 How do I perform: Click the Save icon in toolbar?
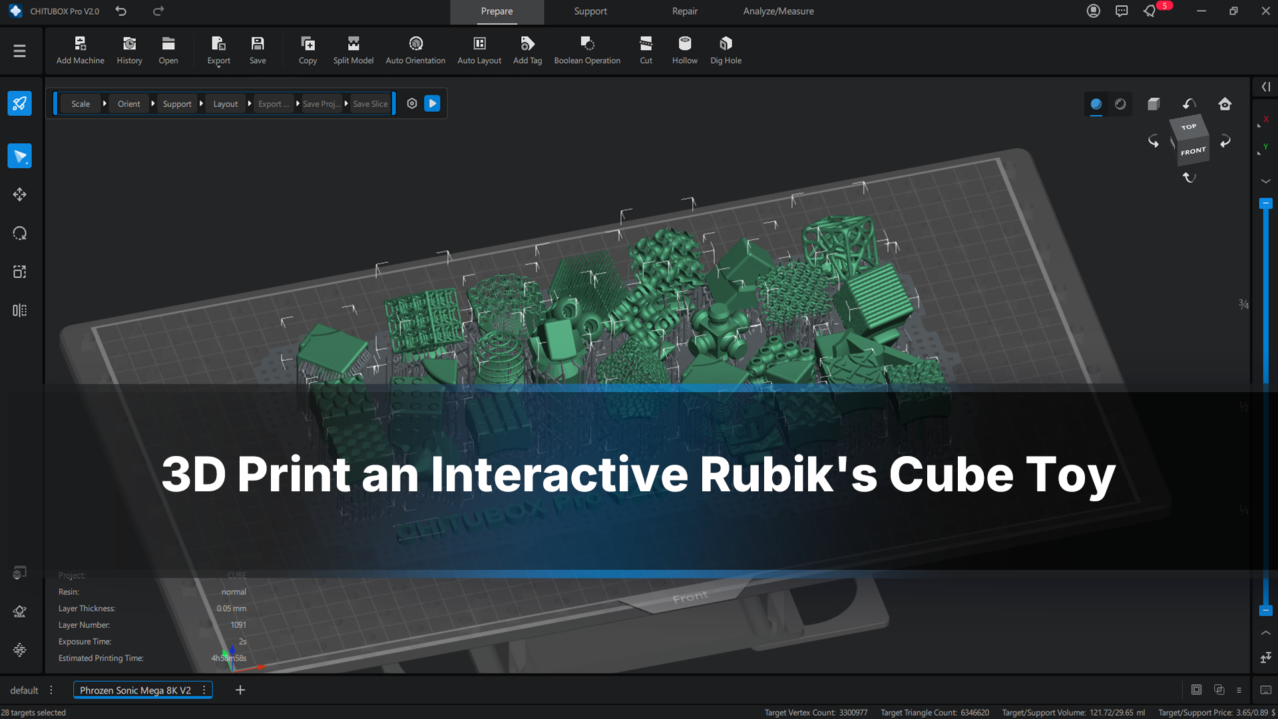(x=258, y=44)
